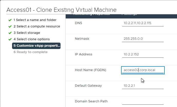Collapse the Networking Properties section header
Image resolution: width=177 pixels, height=107 pixels.
tap(91, 14)
